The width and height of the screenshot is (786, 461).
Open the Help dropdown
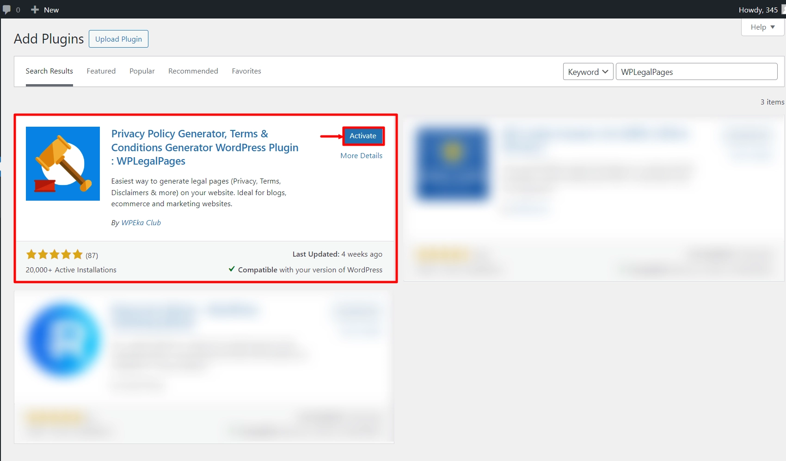[762, 27]
